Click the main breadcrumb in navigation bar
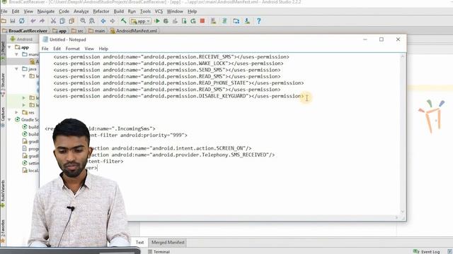 pyautogui.click(x=97, y=30)
